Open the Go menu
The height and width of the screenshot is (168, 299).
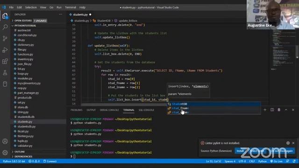[x=51, y=7]
